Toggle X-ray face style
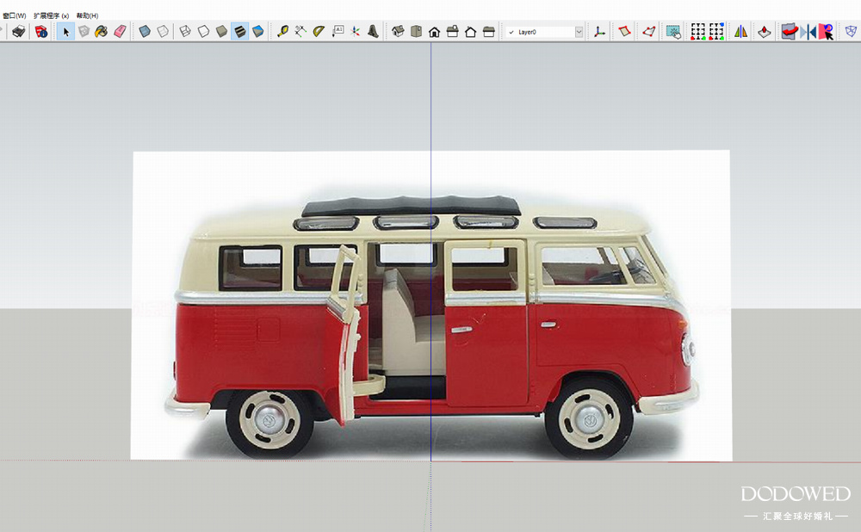The image size is (861, 532). tap(145, 32)
